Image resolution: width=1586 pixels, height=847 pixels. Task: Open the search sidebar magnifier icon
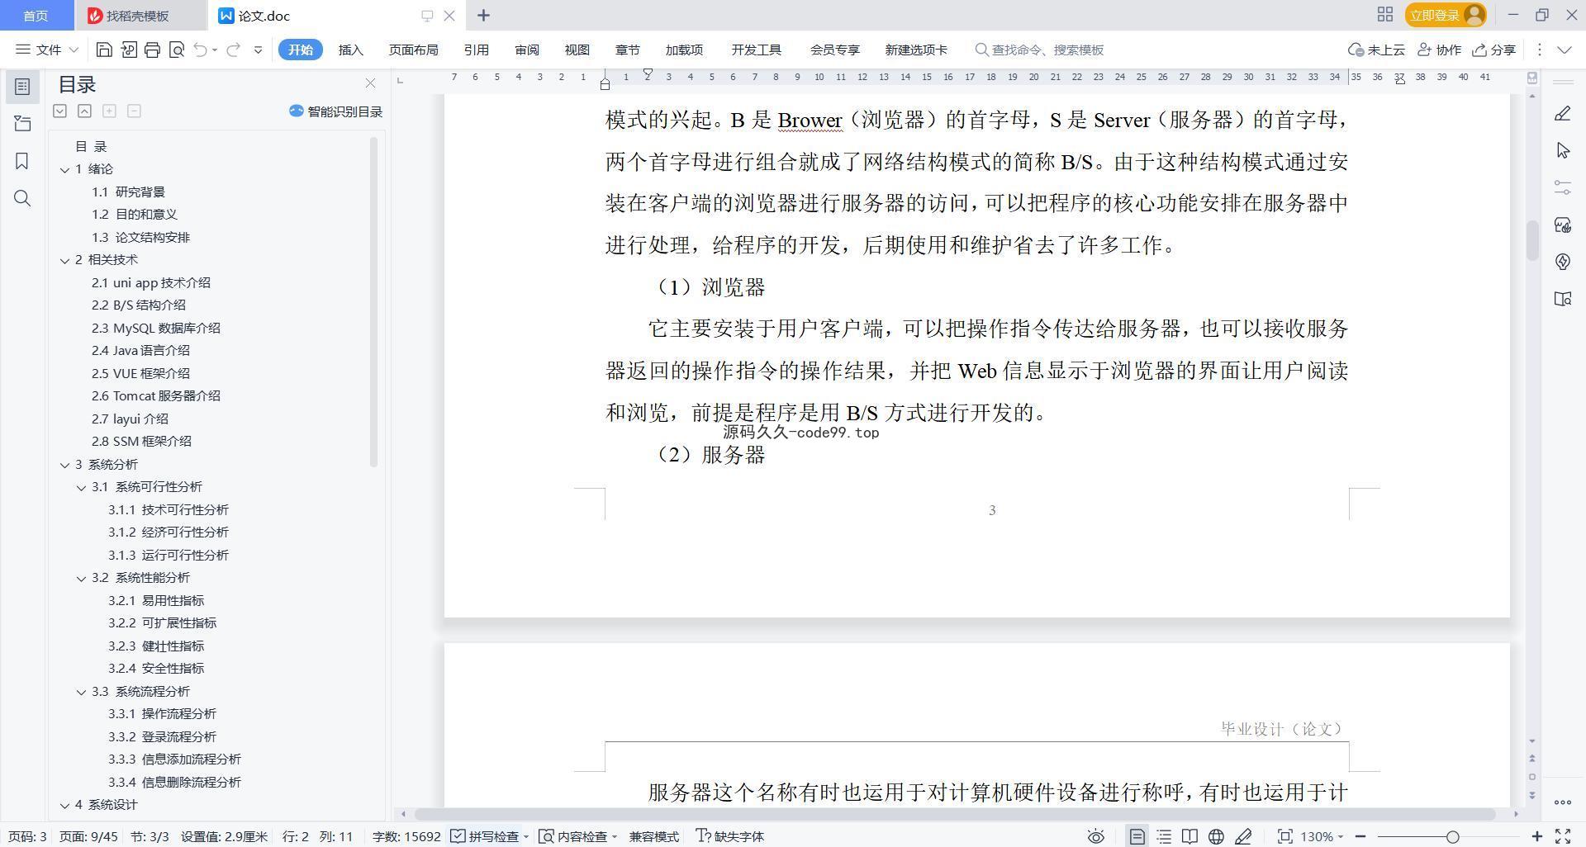tap(22, 198)
